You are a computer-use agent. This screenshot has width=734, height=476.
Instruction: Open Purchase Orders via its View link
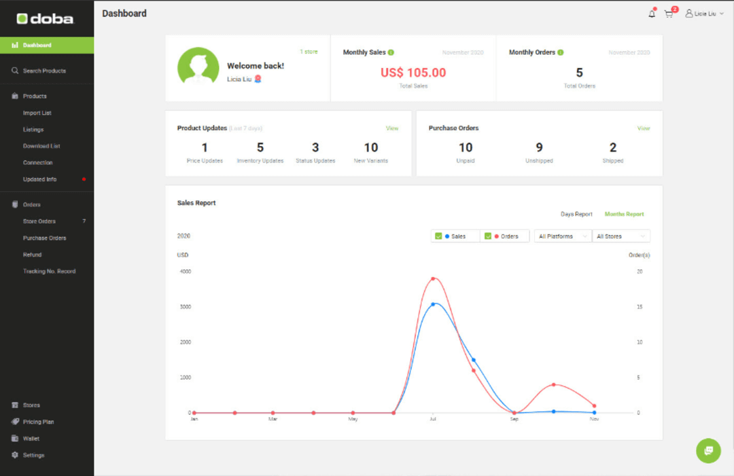pyautogui.click(x=644, y=128)
